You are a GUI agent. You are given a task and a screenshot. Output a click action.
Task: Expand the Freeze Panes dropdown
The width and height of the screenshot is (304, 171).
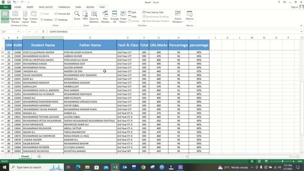point(123,20)
